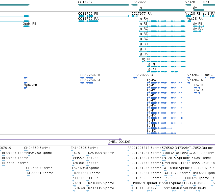Viewport: 215px width, 192px height.
Task: Select the lig-PK protein label
Action: 151,116
